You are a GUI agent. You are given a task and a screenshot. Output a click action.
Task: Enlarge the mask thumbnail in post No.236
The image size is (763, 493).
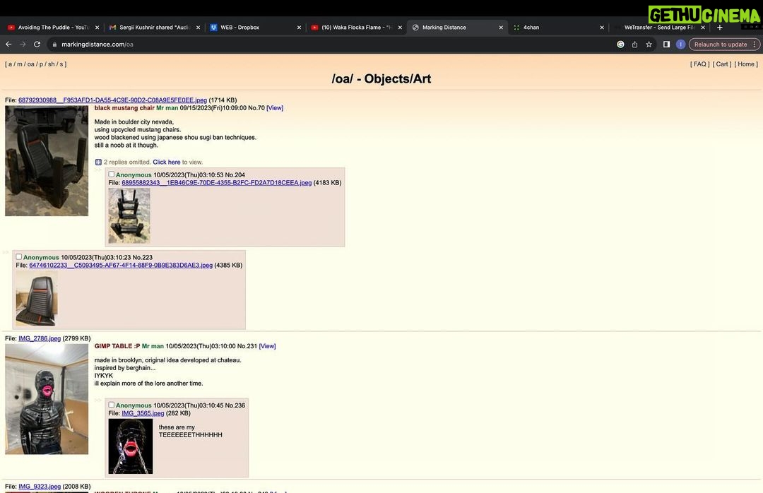(131, 446)
